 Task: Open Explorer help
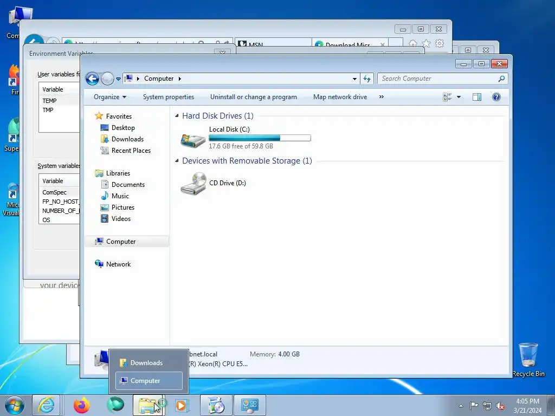(496, 97)
